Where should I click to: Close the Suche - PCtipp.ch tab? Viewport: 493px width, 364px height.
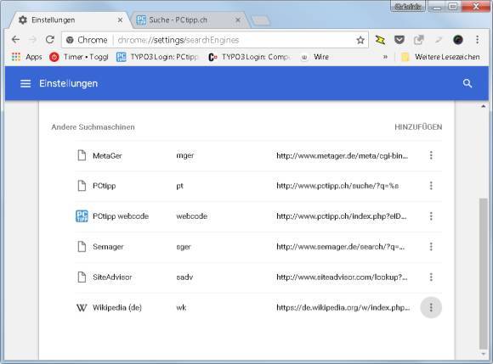pos(238,20)
